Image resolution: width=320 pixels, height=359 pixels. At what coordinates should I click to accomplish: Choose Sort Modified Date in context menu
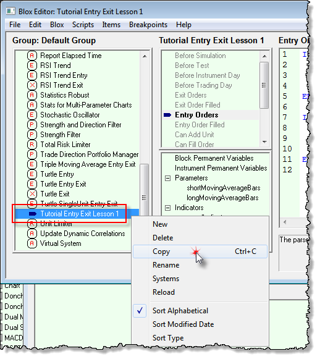click(x=183, y=324)
